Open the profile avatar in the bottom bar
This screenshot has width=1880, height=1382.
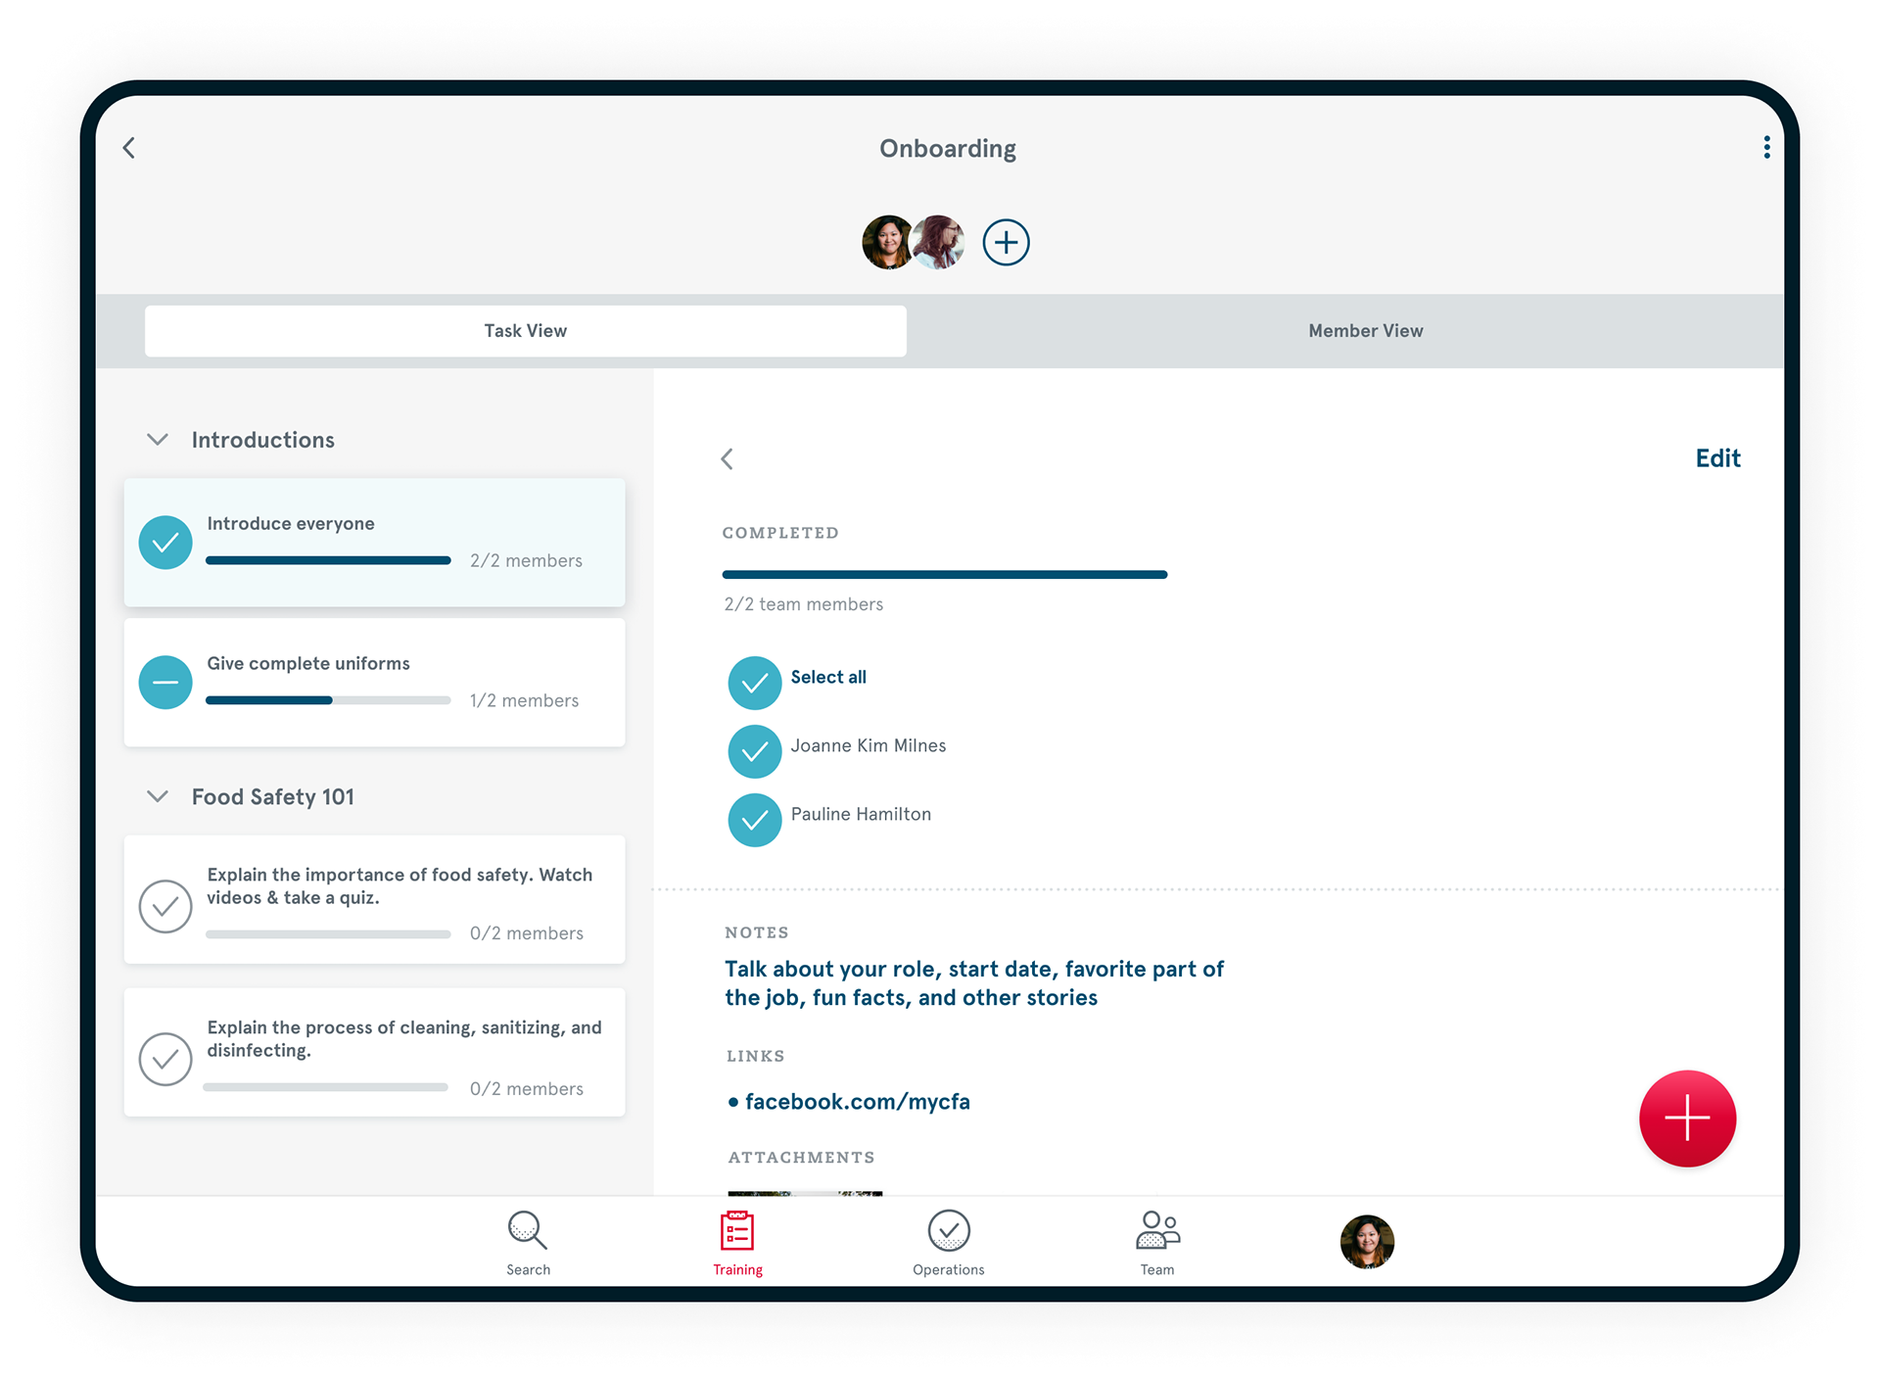click(1367, 1242)
